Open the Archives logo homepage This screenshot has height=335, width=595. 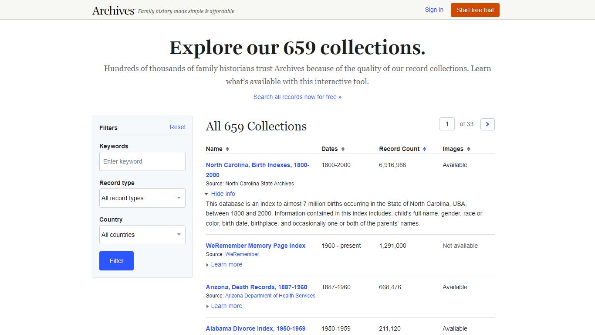tap(114, 10)
